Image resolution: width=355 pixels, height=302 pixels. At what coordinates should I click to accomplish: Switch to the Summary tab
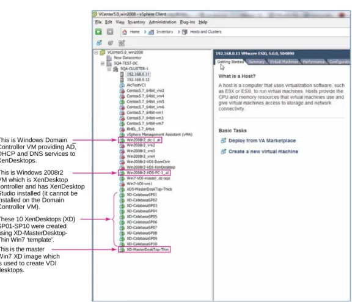pyautogui.click(x=257, y=62)
